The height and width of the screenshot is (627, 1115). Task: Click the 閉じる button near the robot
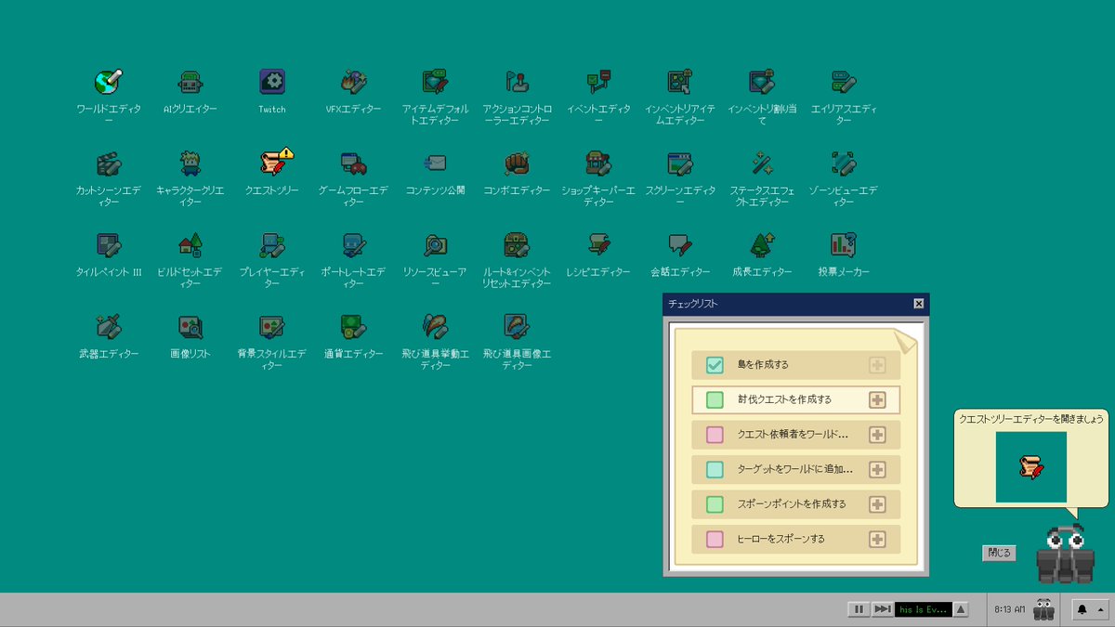pos(999,553)
